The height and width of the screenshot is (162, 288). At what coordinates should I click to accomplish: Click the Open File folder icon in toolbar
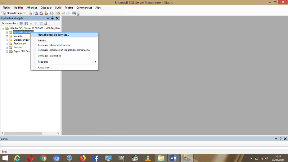pyautogui.click(x=58, y=13)
